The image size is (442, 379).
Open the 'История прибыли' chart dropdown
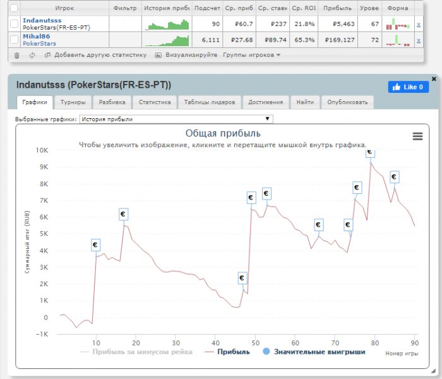[177, 119]
